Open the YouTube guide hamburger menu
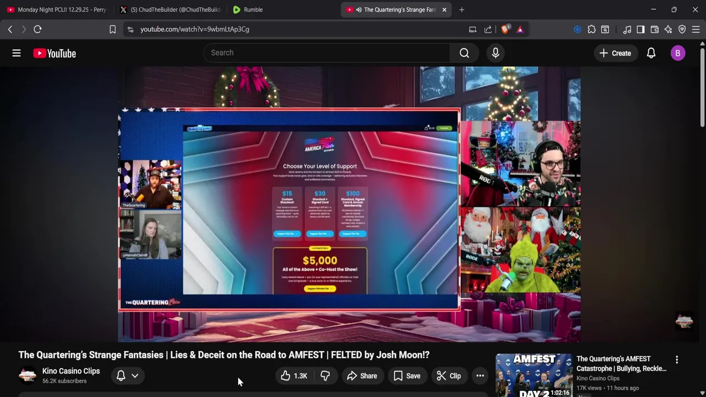The height and width of the screenshot is (397, 706). pyautogui.click(x=17, y=53)
